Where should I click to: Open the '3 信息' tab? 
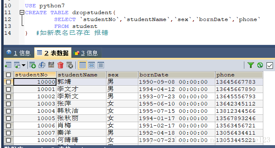click(87, 53)
